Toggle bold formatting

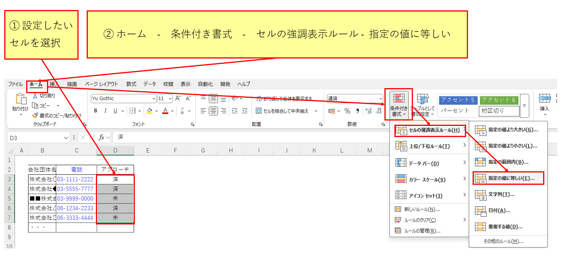tap(96, 111)
